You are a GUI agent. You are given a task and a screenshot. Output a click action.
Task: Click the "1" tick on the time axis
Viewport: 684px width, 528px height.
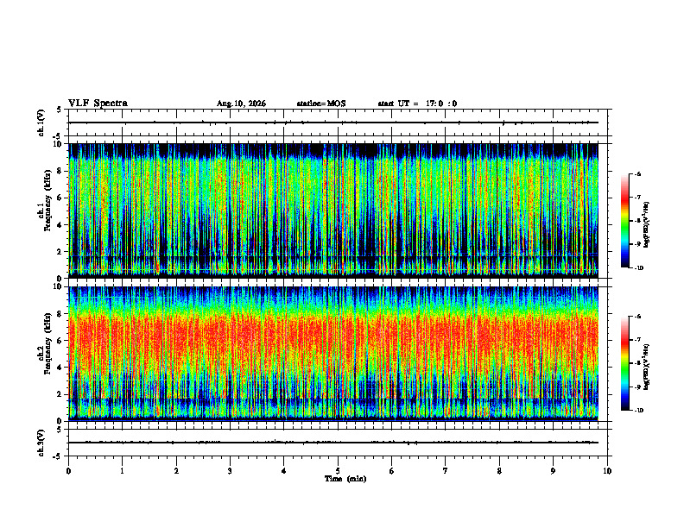pyautogui.click(x=123, y=471)
